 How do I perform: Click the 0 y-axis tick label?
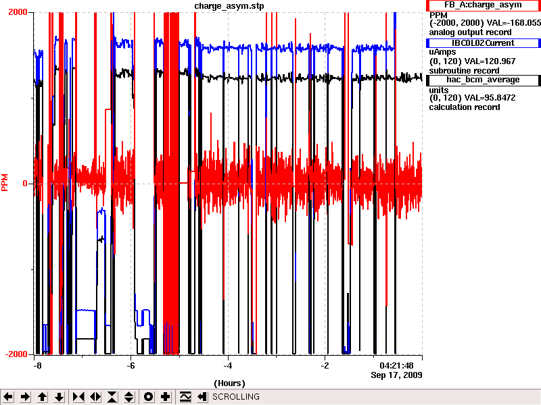click(x=25, y=183)
